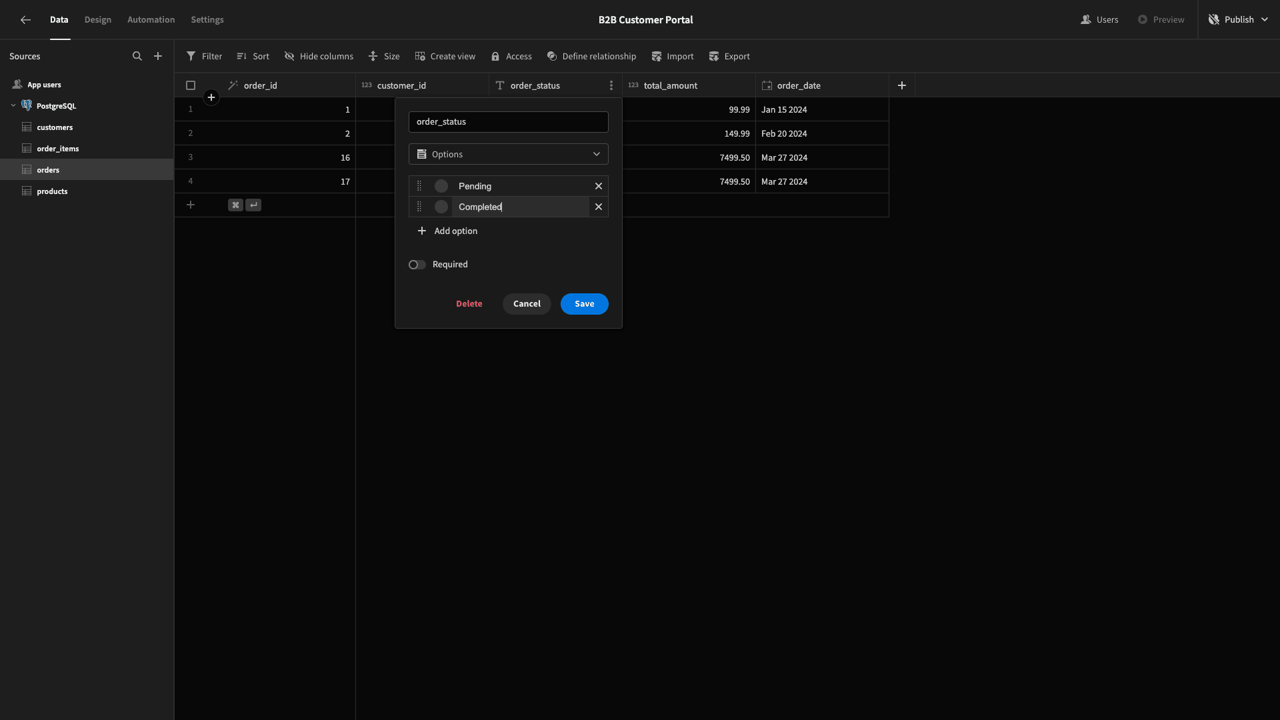
Task: Select the order_date column header
Action: tap(822, 85)
